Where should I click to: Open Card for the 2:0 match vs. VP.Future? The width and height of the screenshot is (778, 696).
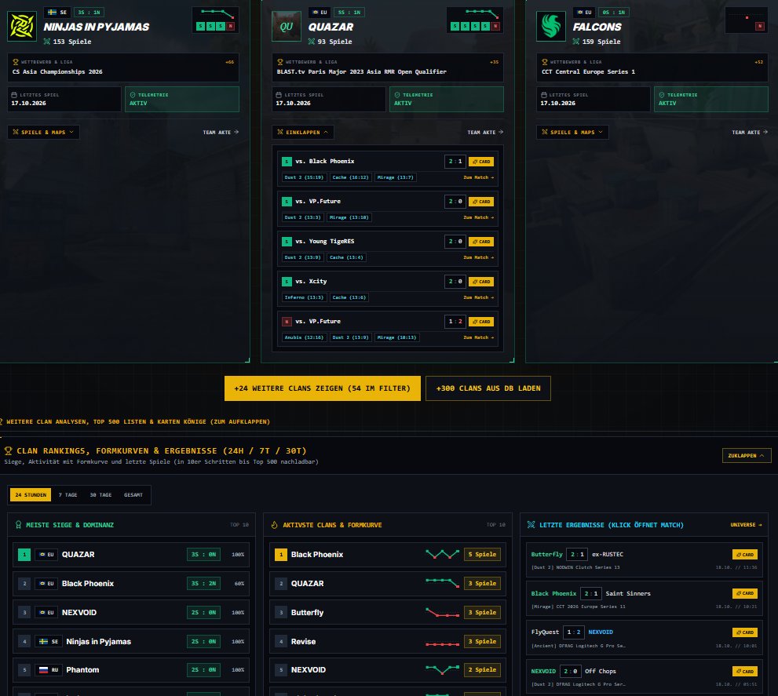480,202
